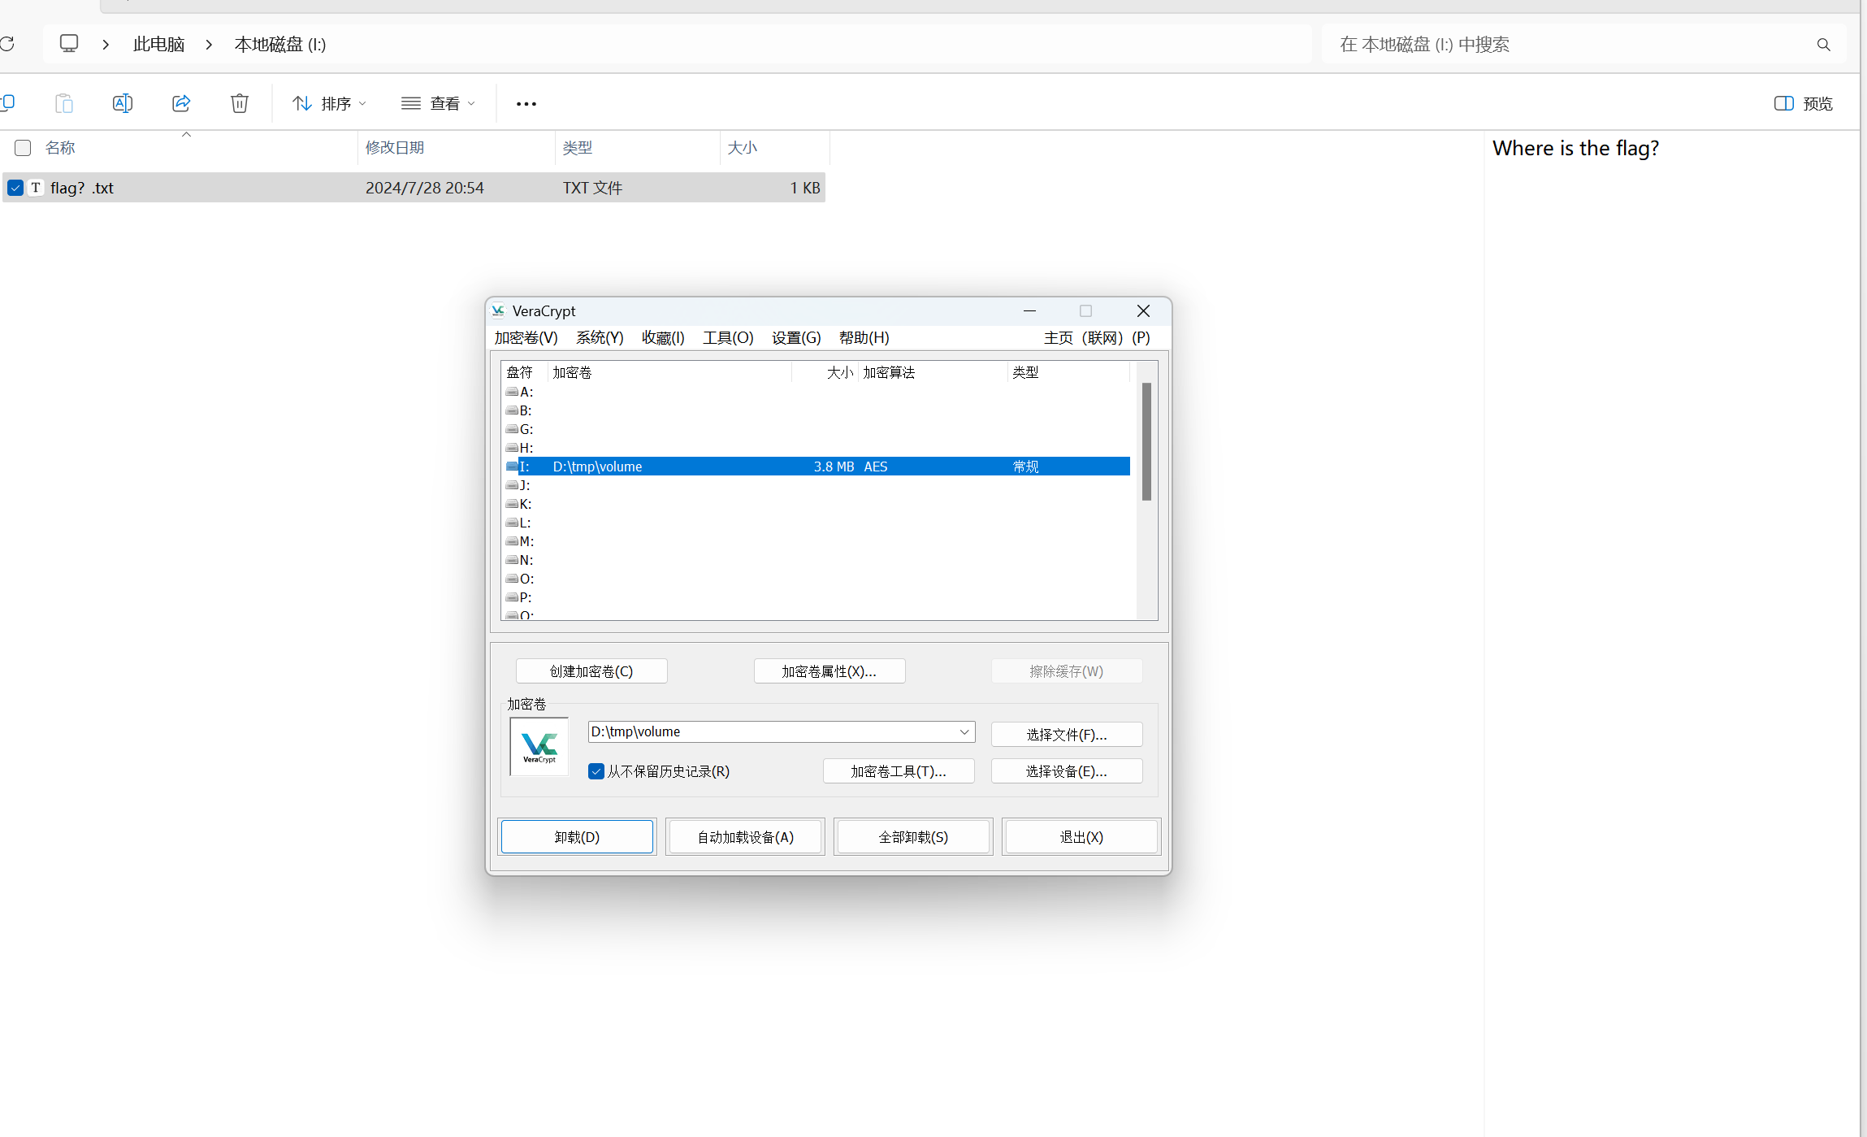Sort by 大小 column header in Explorer
Screen dimensions: 1867x1137
(x=742, y=148)
